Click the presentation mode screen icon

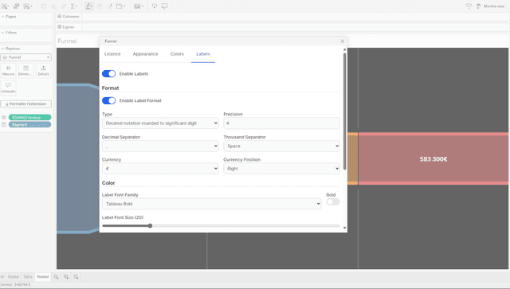[x=165, y=6]
